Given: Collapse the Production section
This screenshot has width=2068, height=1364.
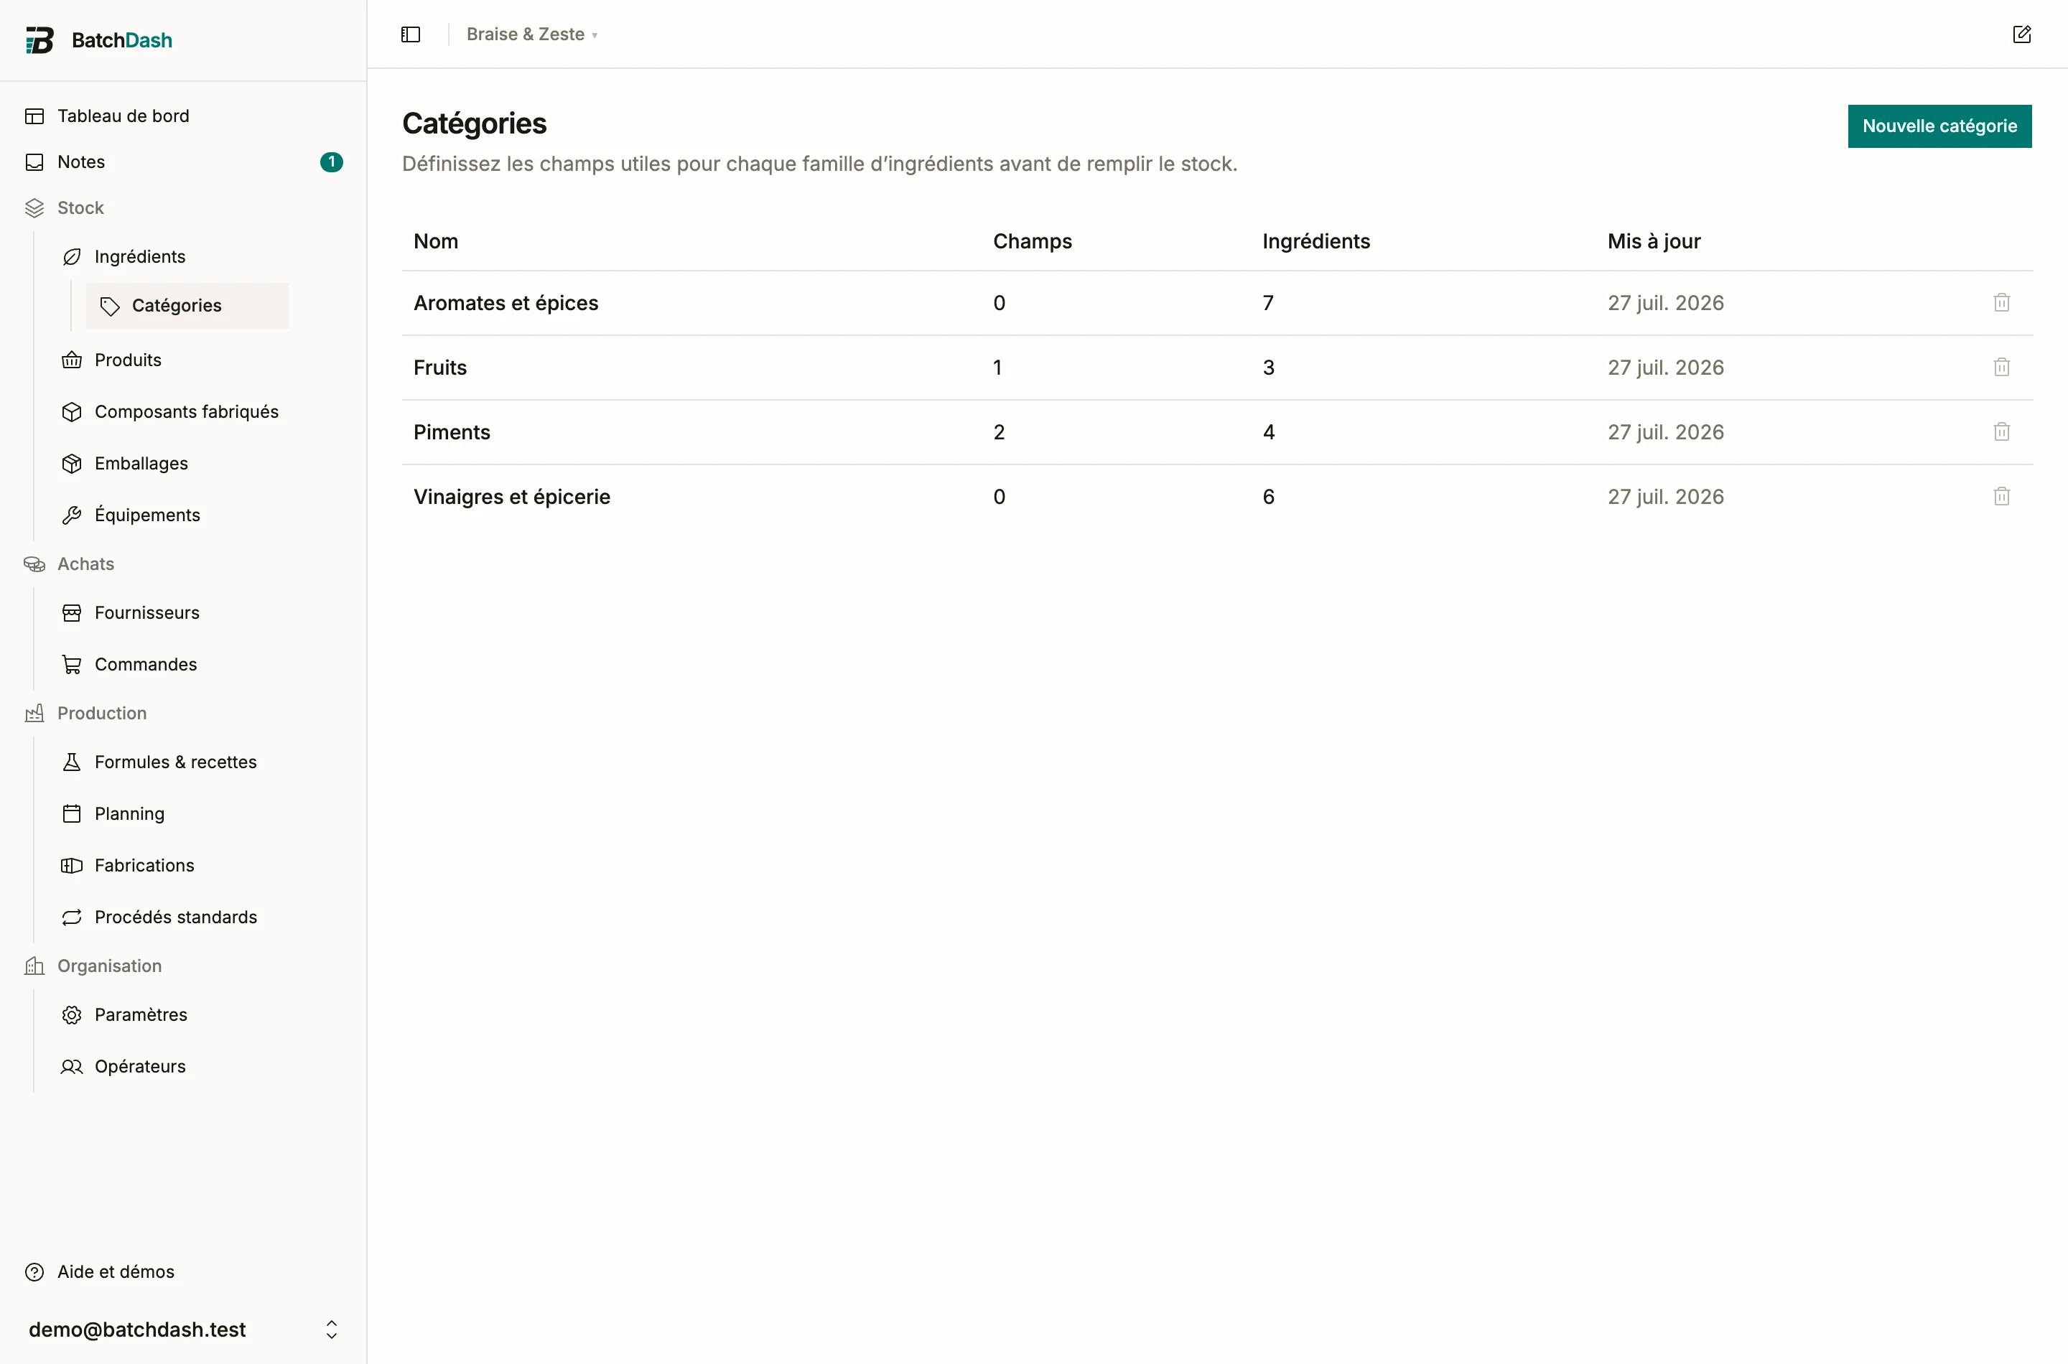Looking at the screenshot, I should pos(102,714).
